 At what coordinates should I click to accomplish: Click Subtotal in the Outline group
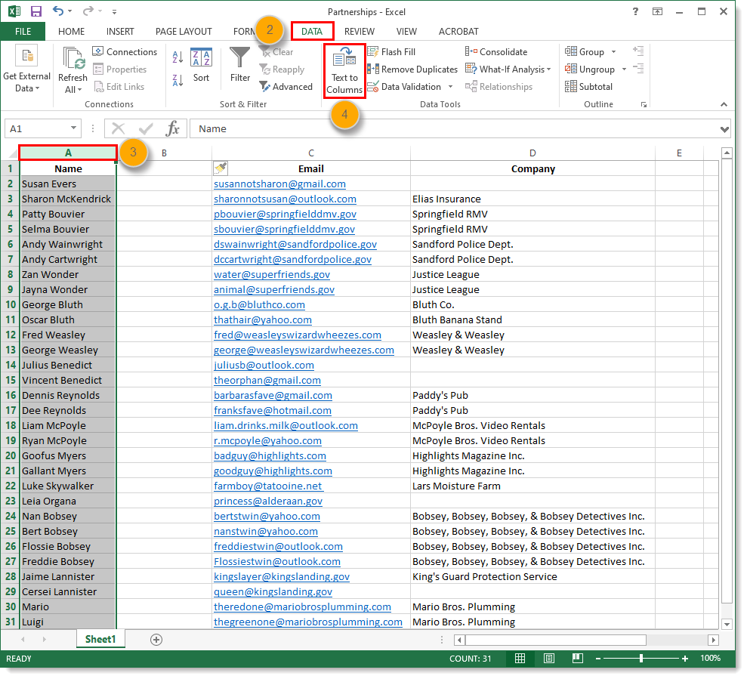589,87
